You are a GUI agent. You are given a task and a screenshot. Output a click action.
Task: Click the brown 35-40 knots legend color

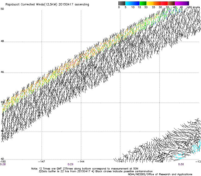[x=171, y=3]
